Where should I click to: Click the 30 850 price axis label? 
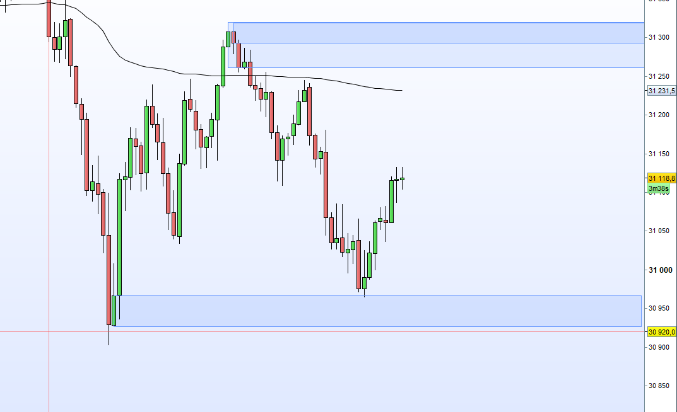pyautogui.click(x=659, y=386)
